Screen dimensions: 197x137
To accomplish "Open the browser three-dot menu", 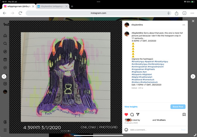I will point(192,13).
